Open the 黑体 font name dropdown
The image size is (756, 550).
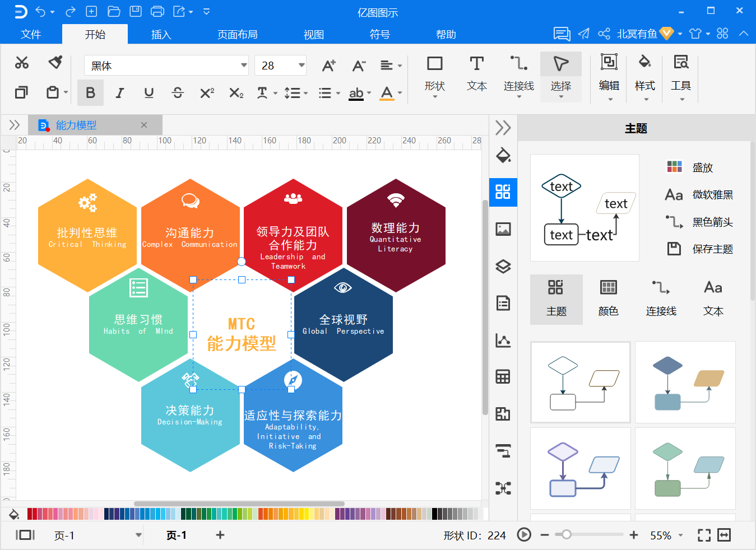click(244, 66)
